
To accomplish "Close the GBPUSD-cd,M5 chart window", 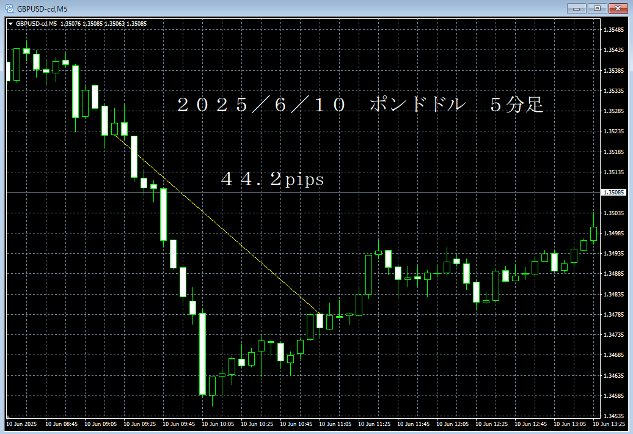I will tap(618, 9).
